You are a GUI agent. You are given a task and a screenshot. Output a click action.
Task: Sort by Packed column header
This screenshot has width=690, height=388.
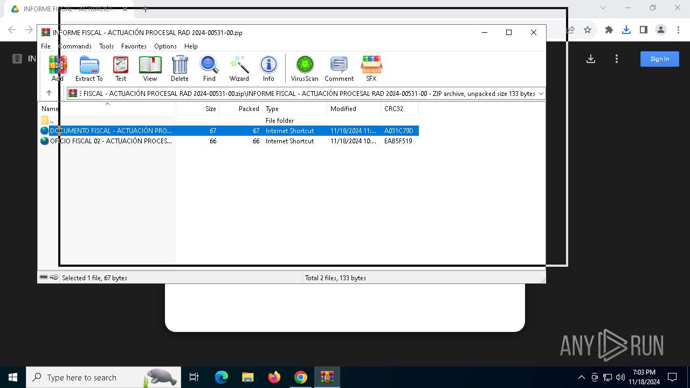click(x=241, y=108)
